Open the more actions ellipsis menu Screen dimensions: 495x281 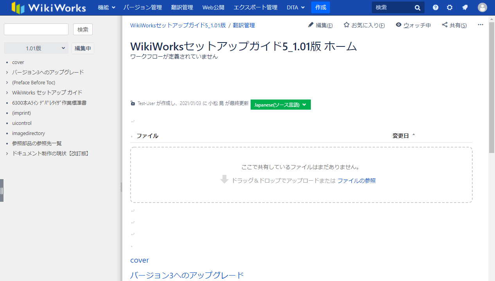[x=481, y=25]
